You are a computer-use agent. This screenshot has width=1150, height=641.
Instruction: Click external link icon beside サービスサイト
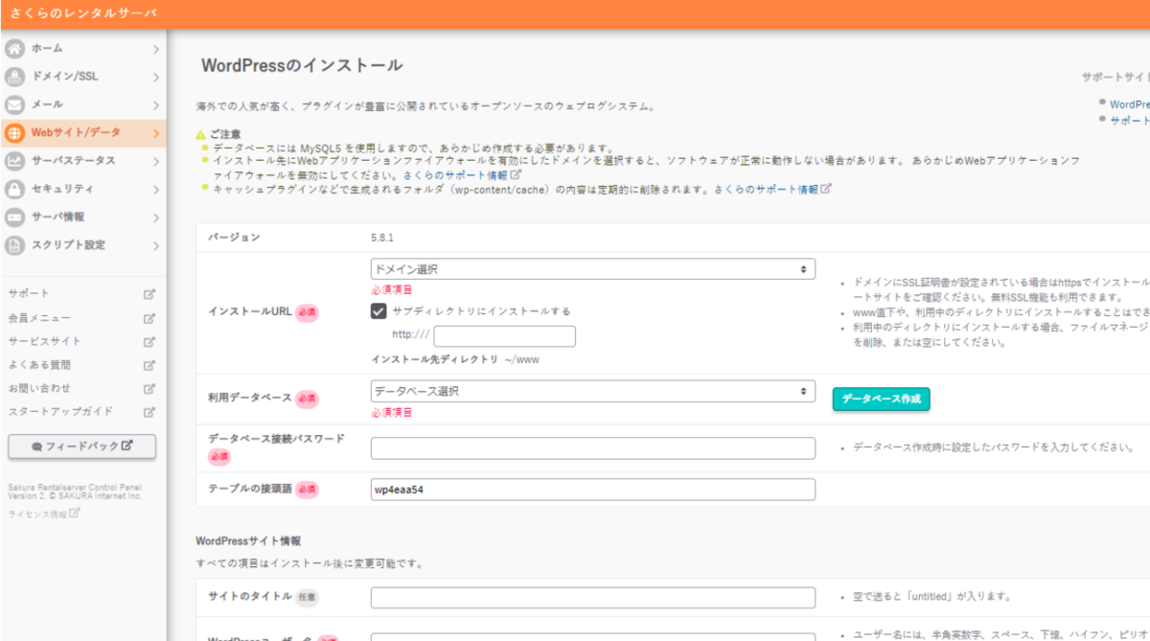149,341
